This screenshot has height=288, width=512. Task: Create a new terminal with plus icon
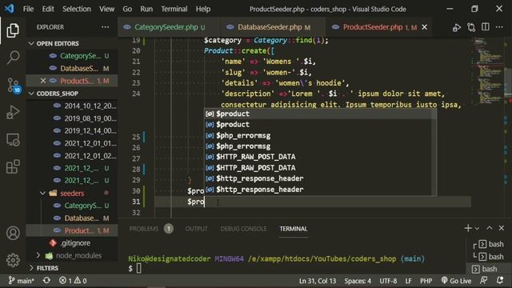click(x=468, y=228)
